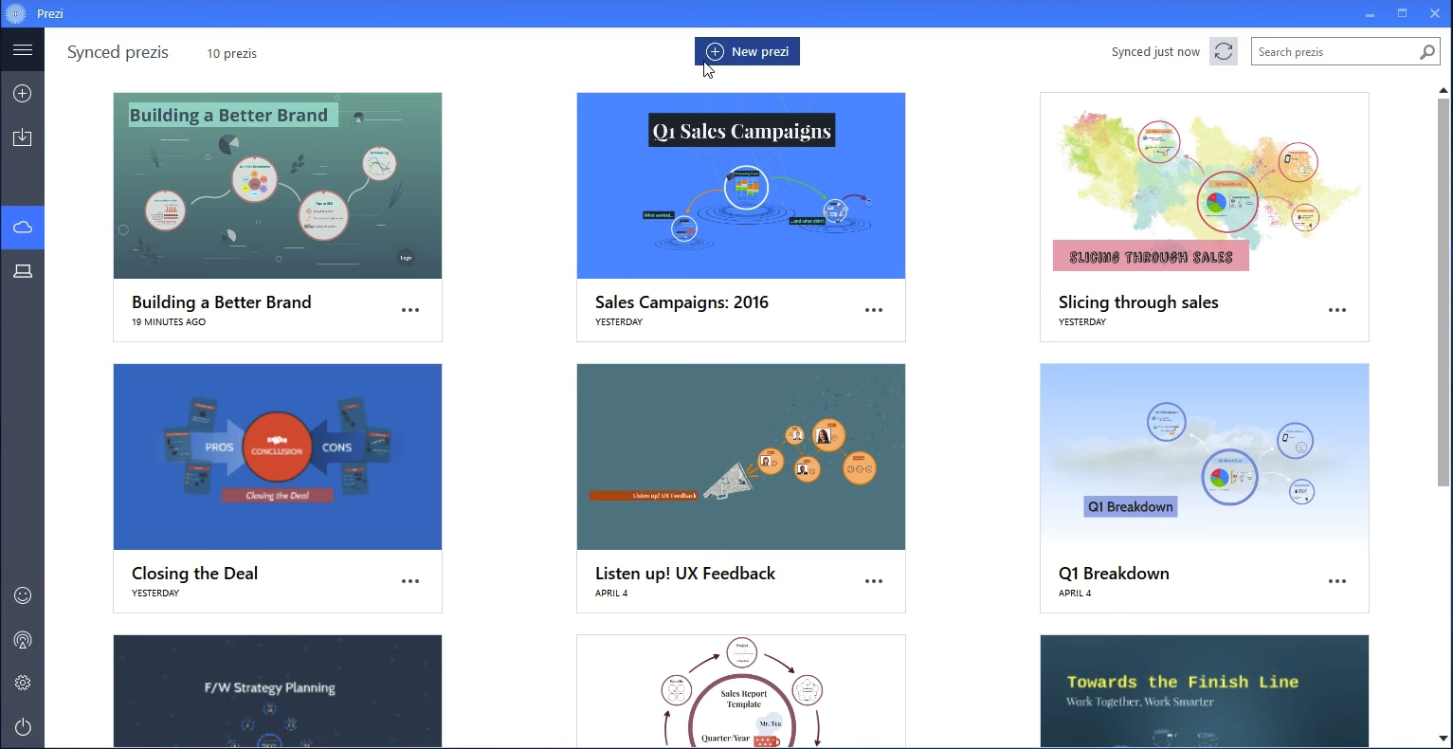The image size is (1453, 749).
Task: Click "APRIL 4" under Listen up! UX Feedback
Action: point(611,594)
